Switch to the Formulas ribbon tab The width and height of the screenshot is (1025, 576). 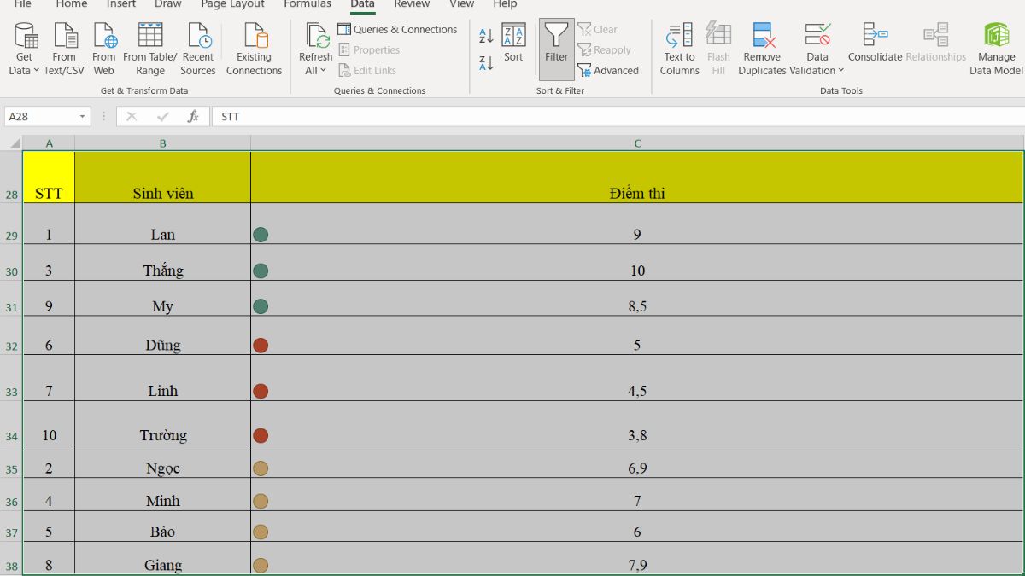(x=307, y=5)
